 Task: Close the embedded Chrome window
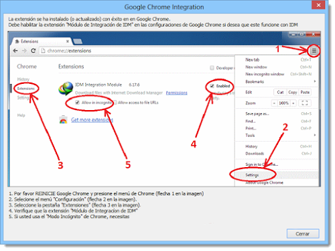314,34
